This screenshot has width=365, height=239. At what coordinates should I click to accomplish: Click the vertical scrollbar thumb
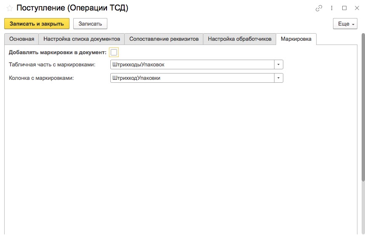(363, 107)
